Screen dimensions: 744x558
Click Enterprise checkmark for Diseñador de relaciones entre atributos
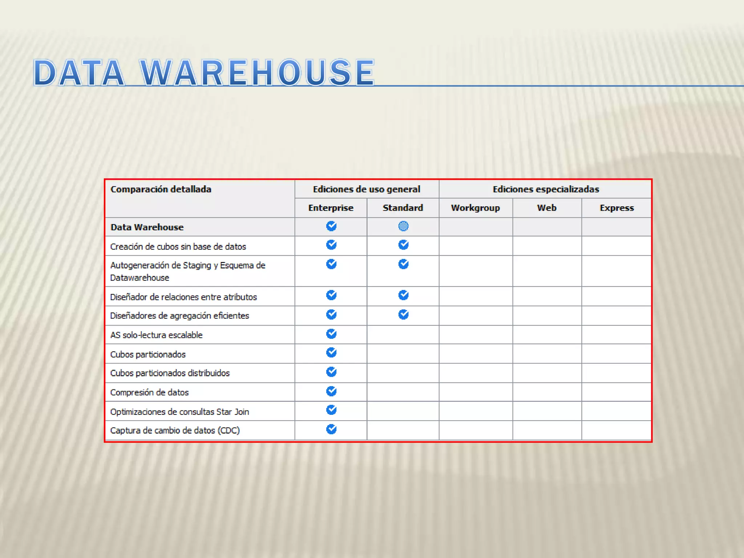click(x=331, y=295)
